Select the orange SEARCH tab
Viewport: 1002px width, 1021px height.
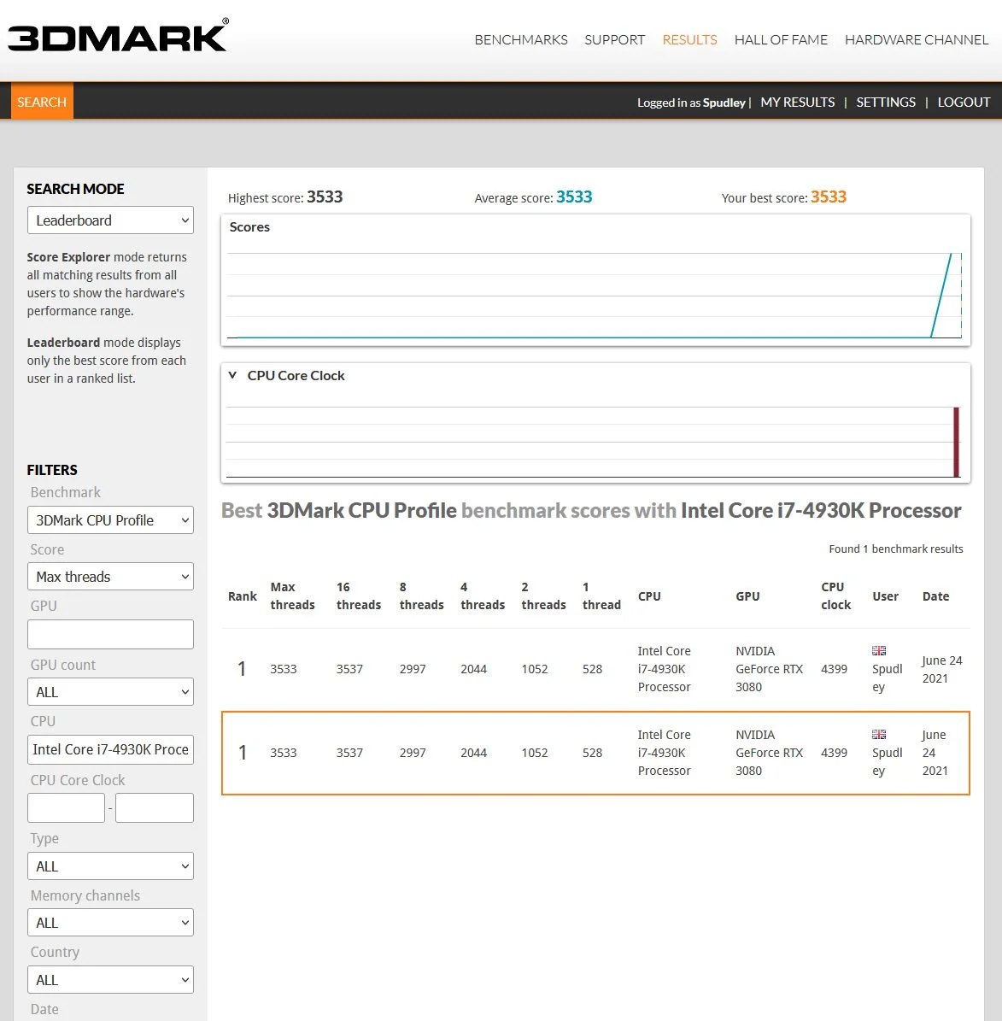pos(43,102)
